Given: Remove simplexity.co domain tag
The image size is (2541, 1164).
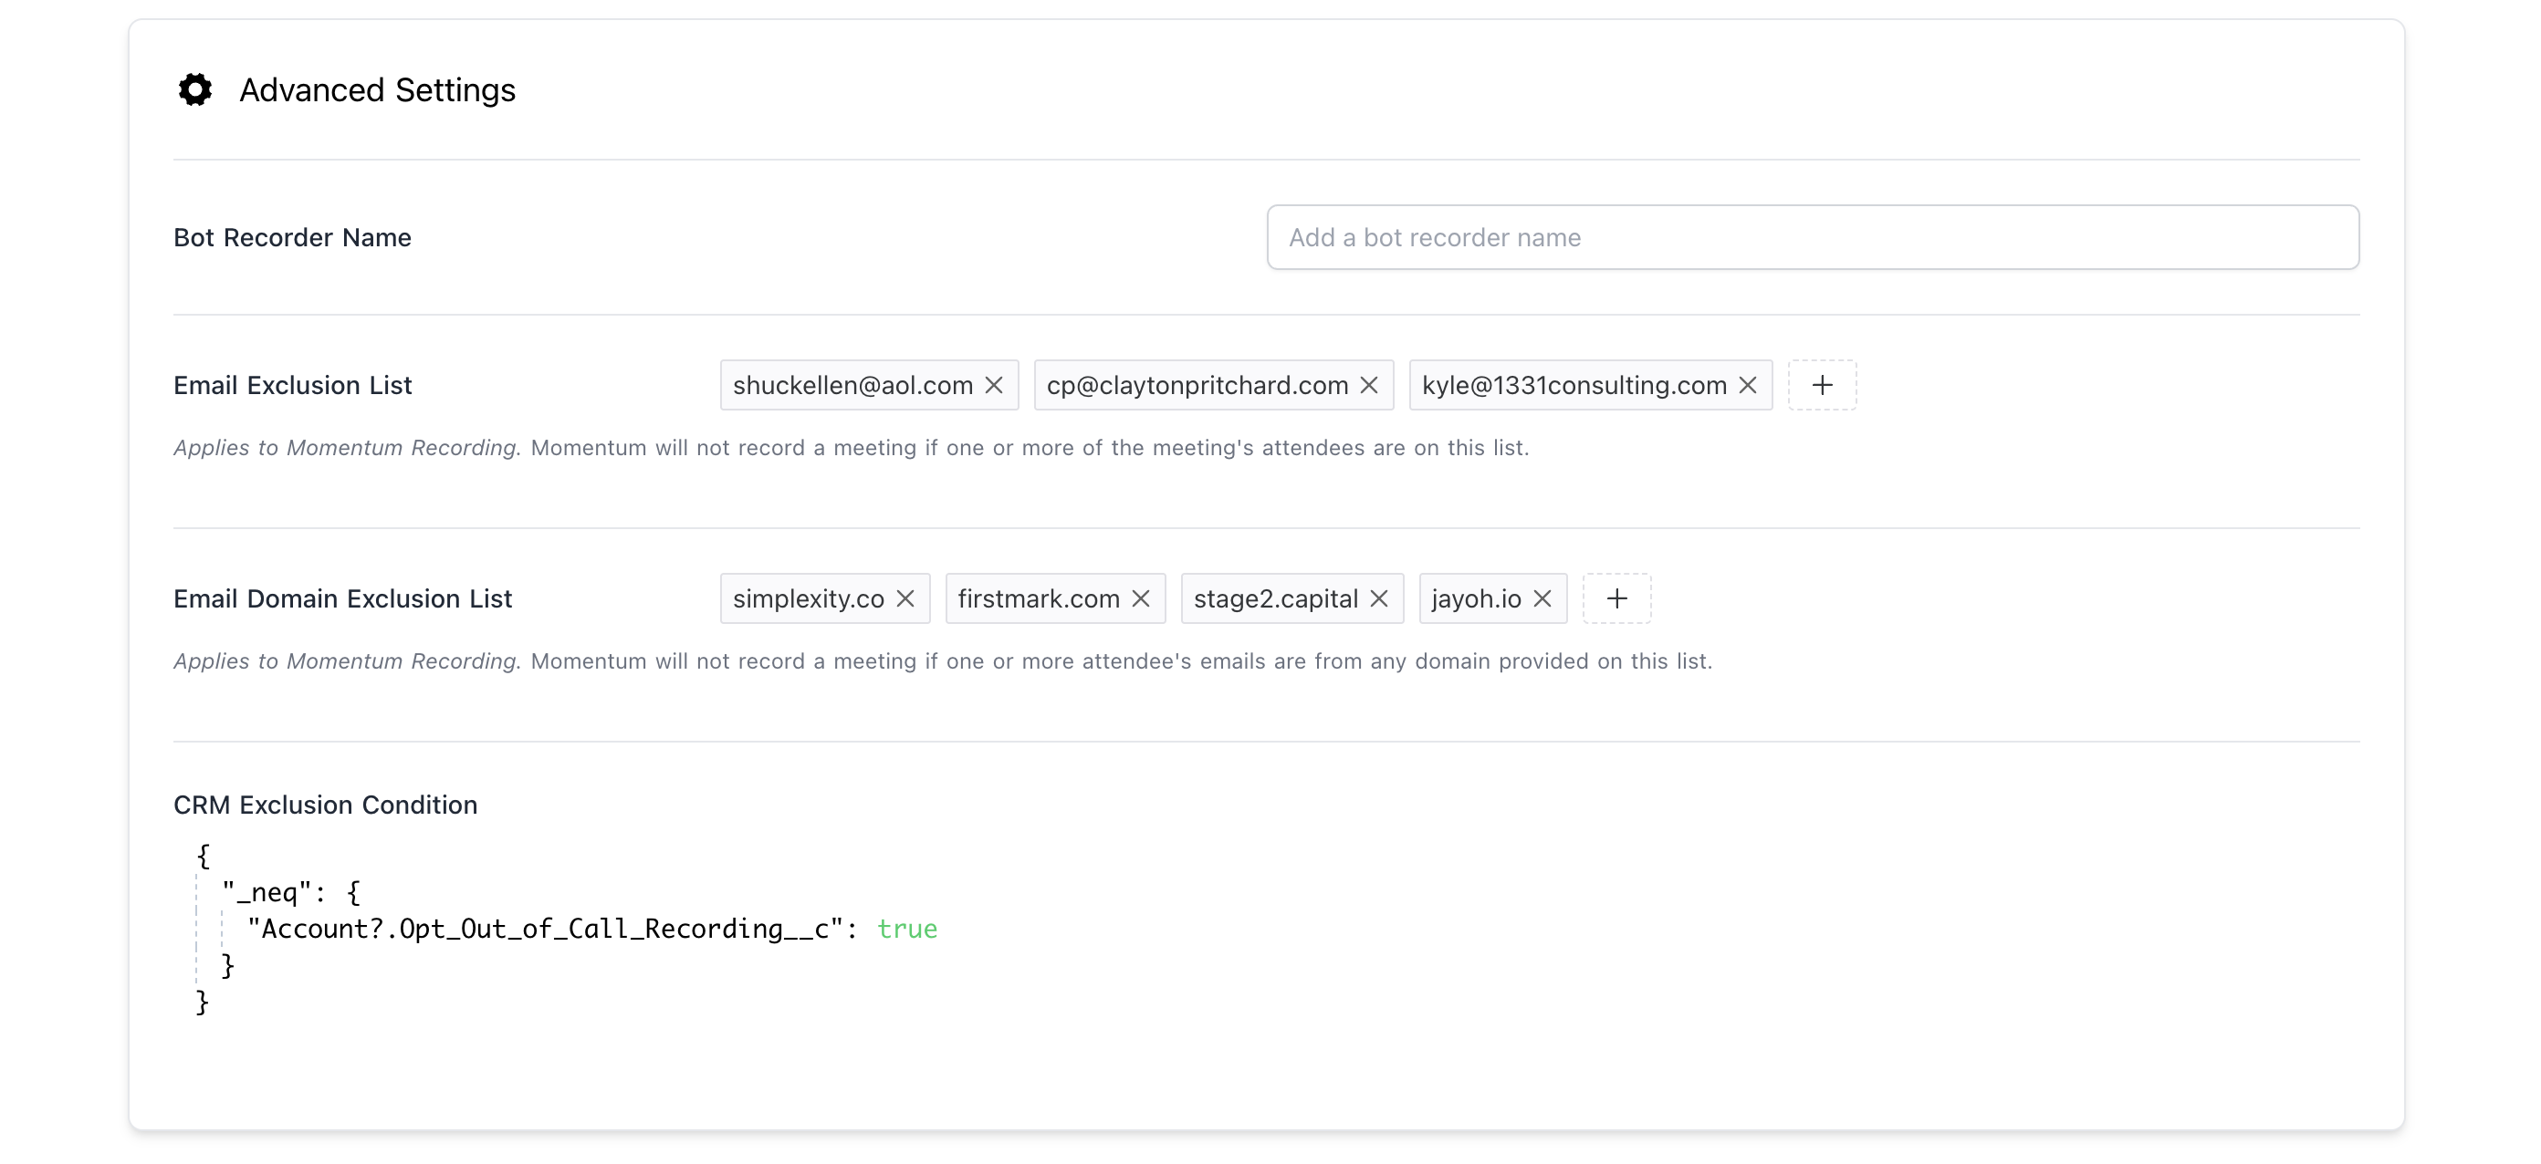Looking at the screenshot, I should [x=905, y=598].
